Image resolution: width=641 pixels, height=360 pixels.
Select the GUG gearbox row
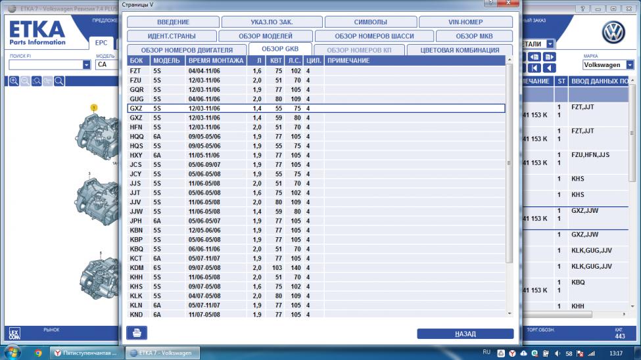click(316, 99)
